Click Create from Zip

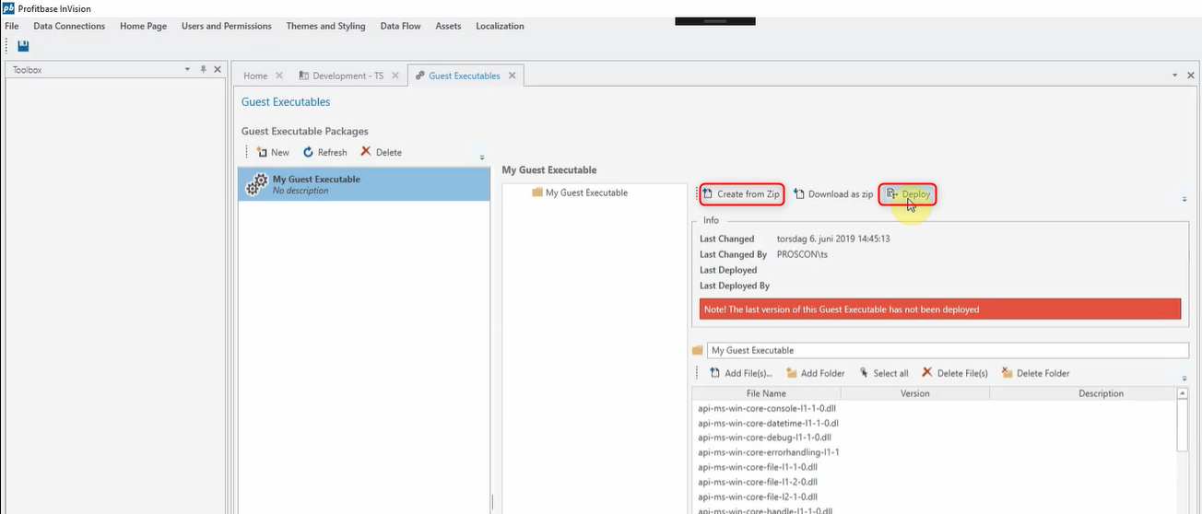[741, 194]
